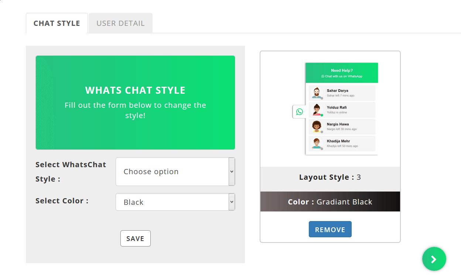
Task: Open the Select Color dropdown
Action: [x=172, y=202]
